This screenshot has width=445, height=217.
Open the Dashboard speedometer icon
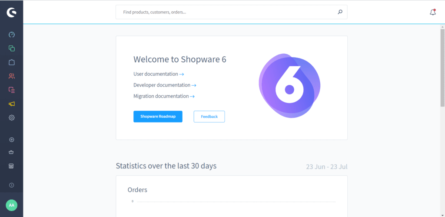pyautogui.click(x=12, y=35)
